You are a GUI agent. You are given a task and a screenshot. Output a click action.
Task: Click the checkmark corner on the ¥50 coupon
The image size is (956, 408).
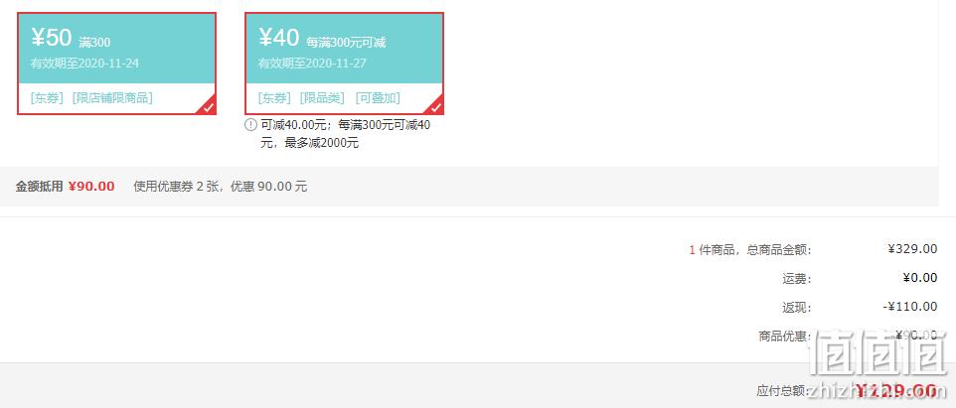click(x=209, y=107)
